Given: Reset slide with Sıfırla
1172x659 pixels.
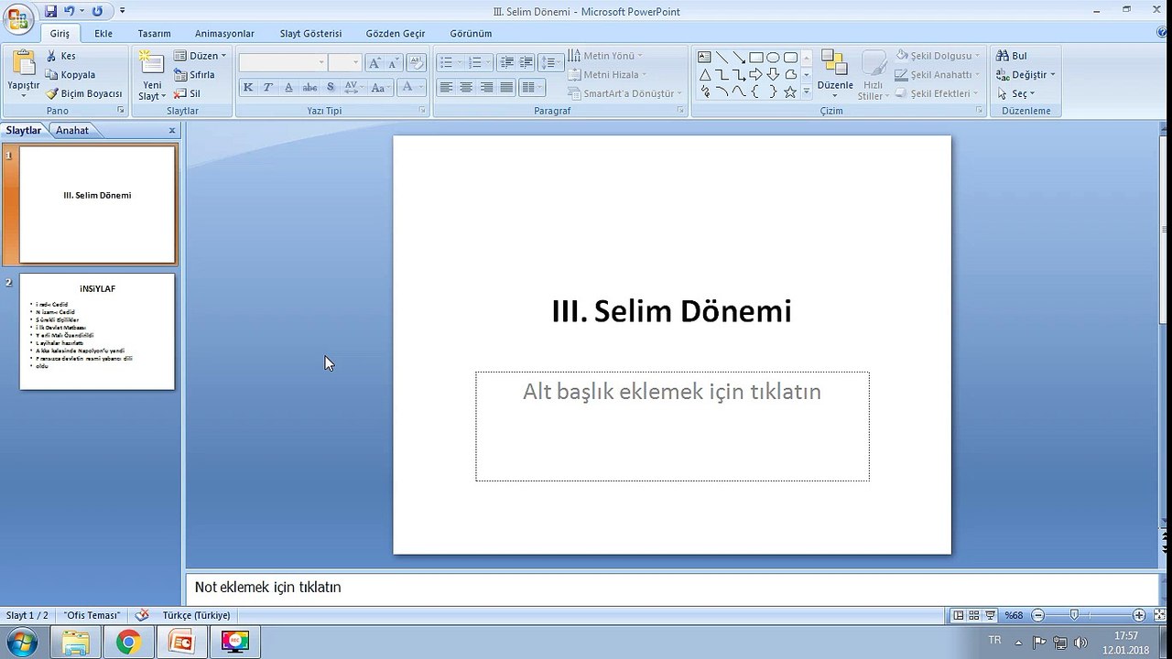Looking at the screenshot, I should [194, 75].
